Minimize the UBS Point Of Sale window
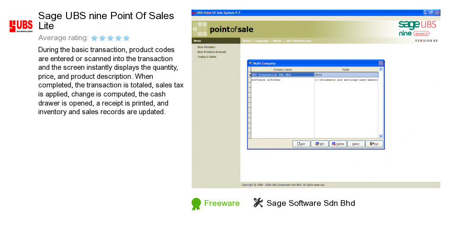This screenshot has height=225, width=450. (426, 12)
